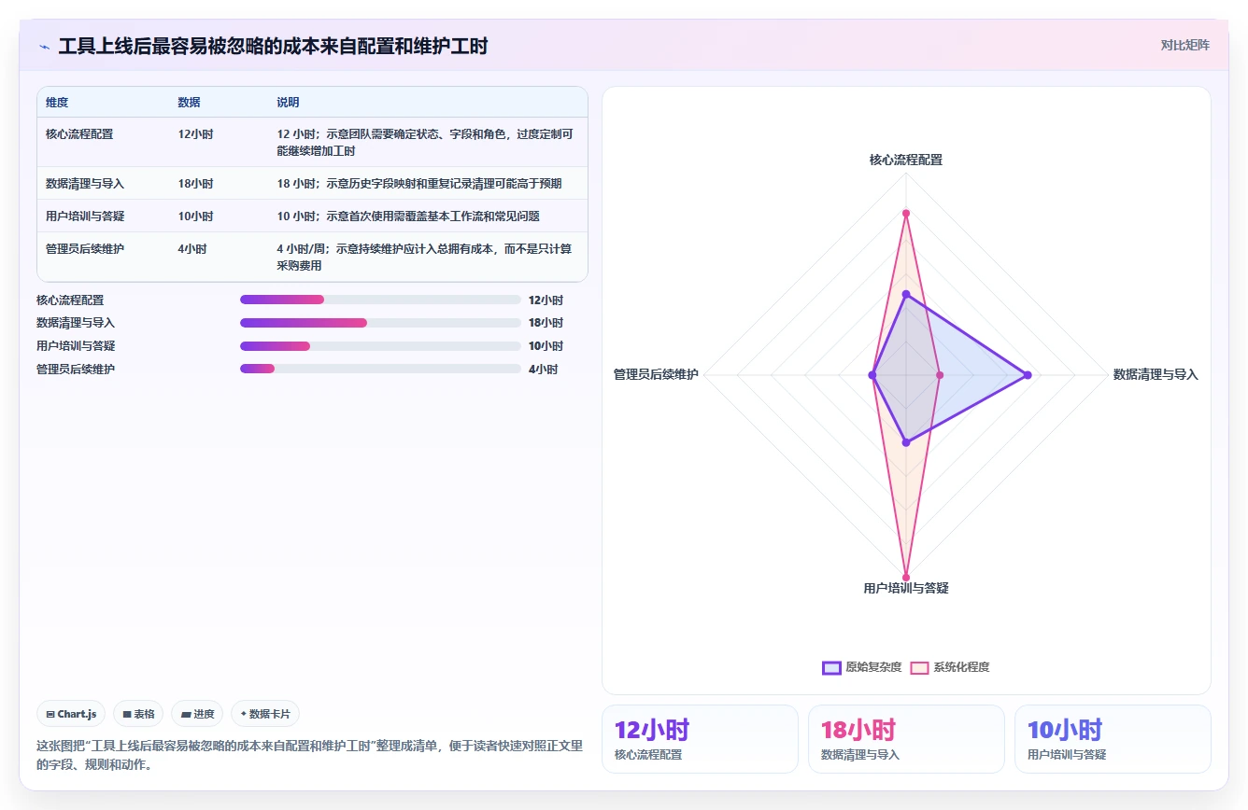
Task: Click the 进度 tag icon
Action: click(x=186, y=715)
